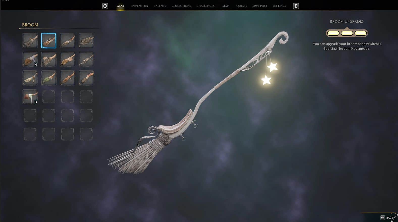
Task: Click the last broom upgrade pip
Action: [361, 33]
